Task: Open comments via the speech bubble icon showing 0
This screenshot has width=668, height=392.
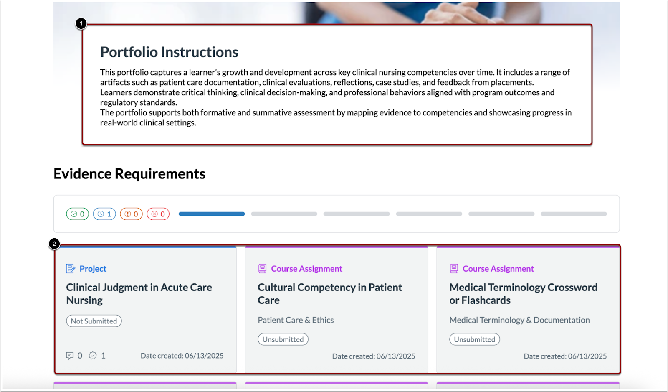Action: coord(70,355)
